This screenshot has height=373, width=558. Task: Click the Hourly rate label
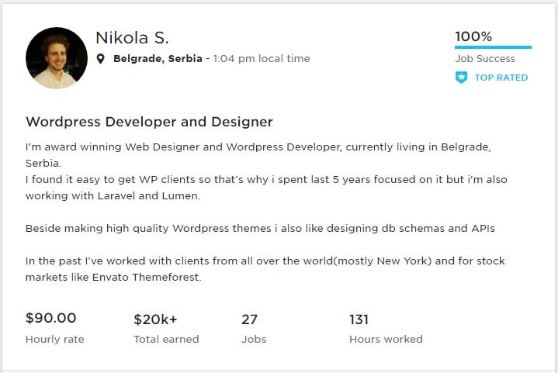55,339
